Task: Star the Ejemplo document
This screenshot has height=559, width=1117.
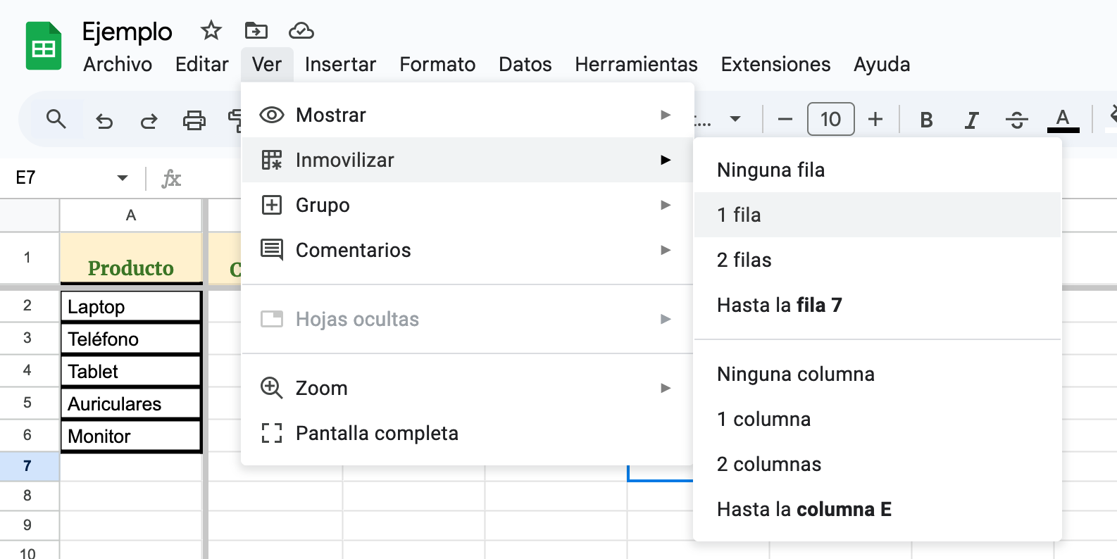Action: click(211, 31)
